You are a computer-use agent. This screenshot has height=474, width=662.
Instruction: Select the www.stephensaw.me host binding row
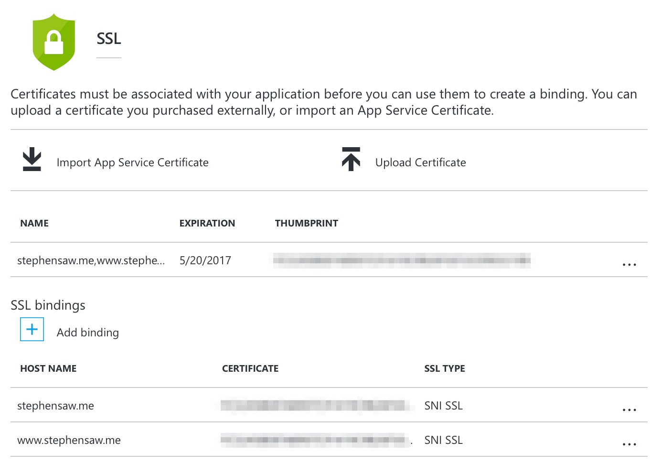coord(69,440)
